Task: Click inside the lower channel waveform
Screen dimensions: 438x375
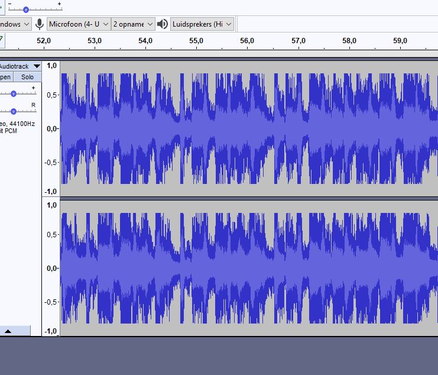Action: (x=248, y=268)
